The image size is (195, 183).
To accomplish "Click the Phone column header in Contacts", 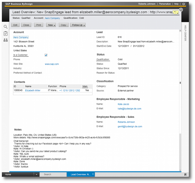I will pyautogui.click(x=70, y=86).
